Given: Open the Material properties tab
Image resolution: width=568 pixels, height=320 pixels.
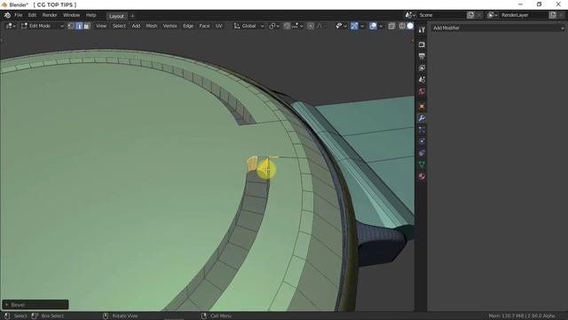Looking at the screenshot, I should pos(422,176).
